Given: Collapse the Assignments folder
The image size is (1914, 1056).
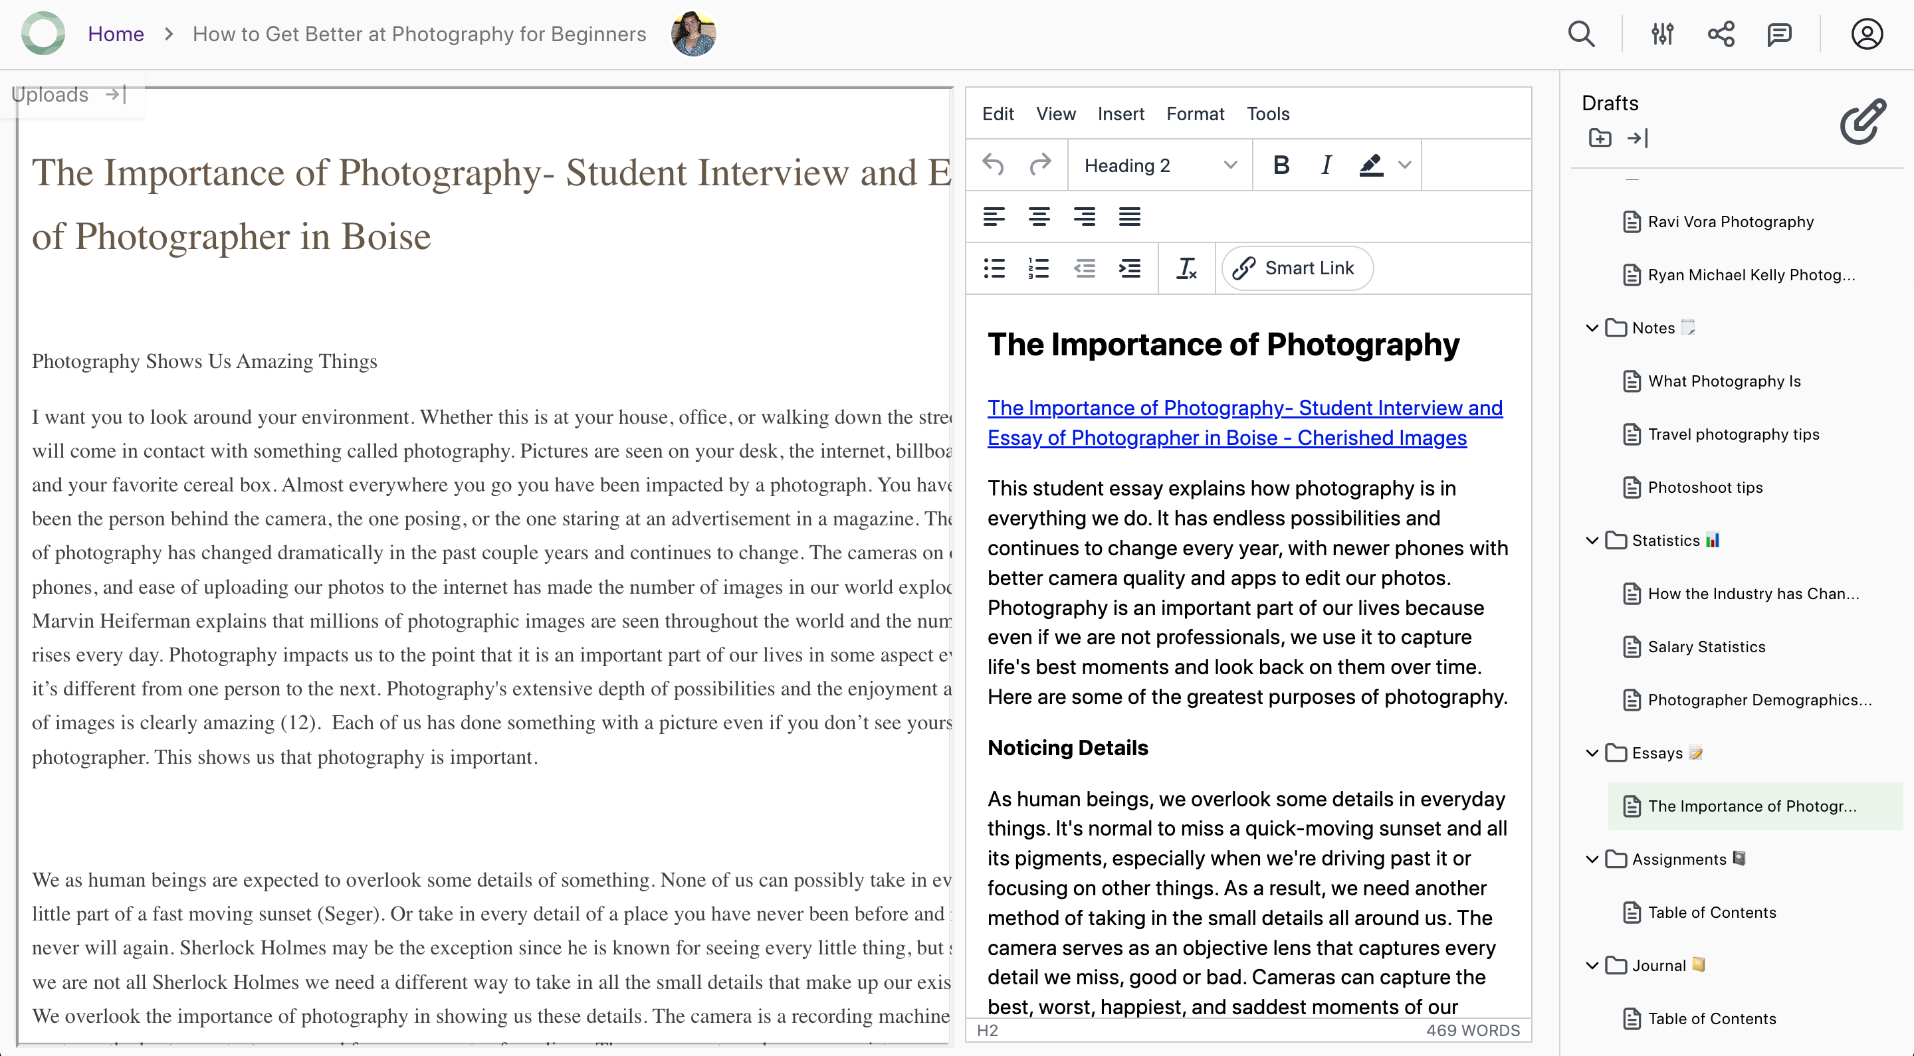Looking at the screenshot, I should pos(1592,859).
